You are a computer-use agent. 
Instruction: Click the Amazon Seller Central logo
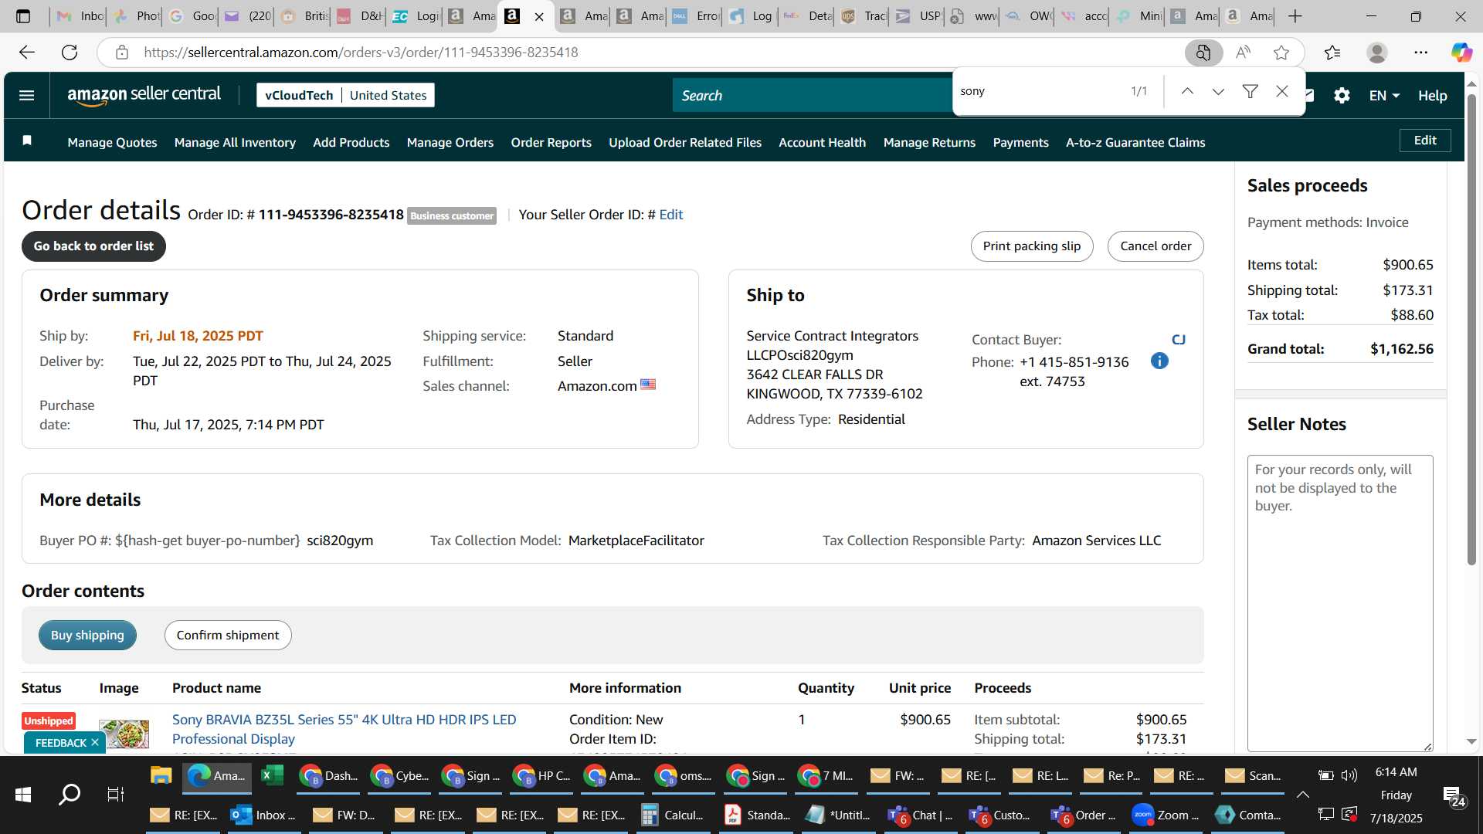[144, 95]
